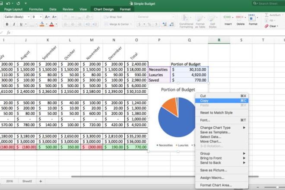The height and width of the screenshot is (190, 285).
Task: Choose Cut in the context menu
Action: click(x=222, y=96)
